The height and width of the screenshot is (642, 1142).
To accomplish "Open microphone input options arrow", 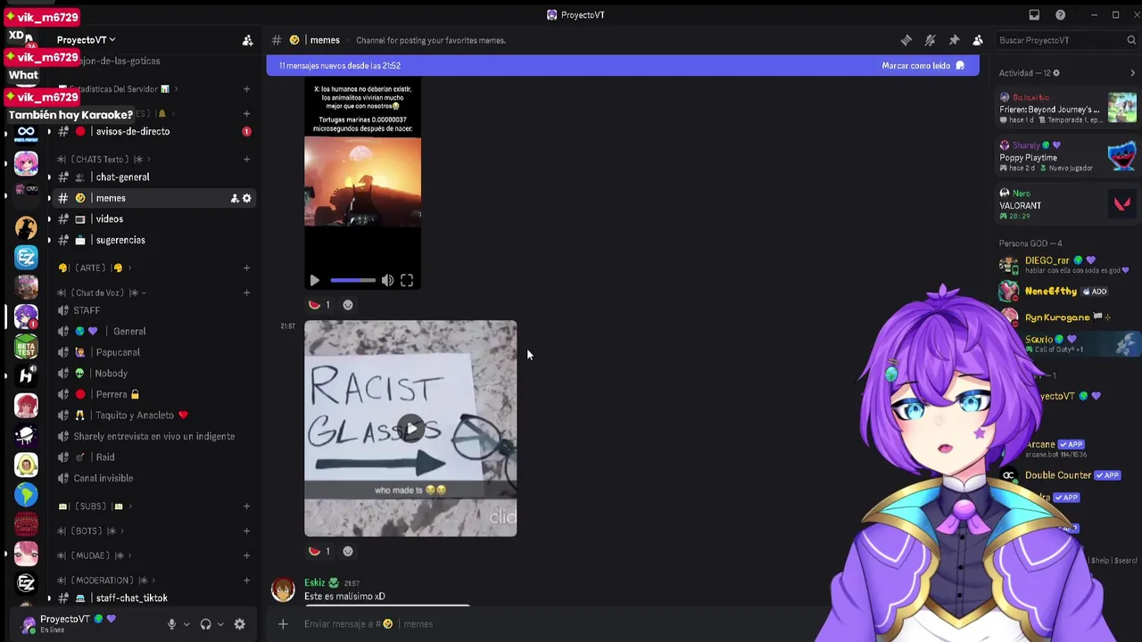I will (x=186, y=624).
